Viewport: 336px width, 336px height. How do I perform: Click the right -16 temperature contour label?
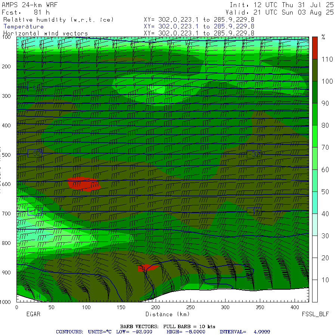[254, 212]
